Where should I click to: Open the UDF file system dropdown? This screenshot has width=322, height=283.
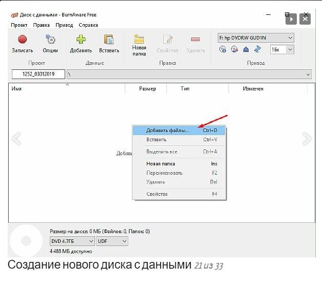tap(112, 241)
